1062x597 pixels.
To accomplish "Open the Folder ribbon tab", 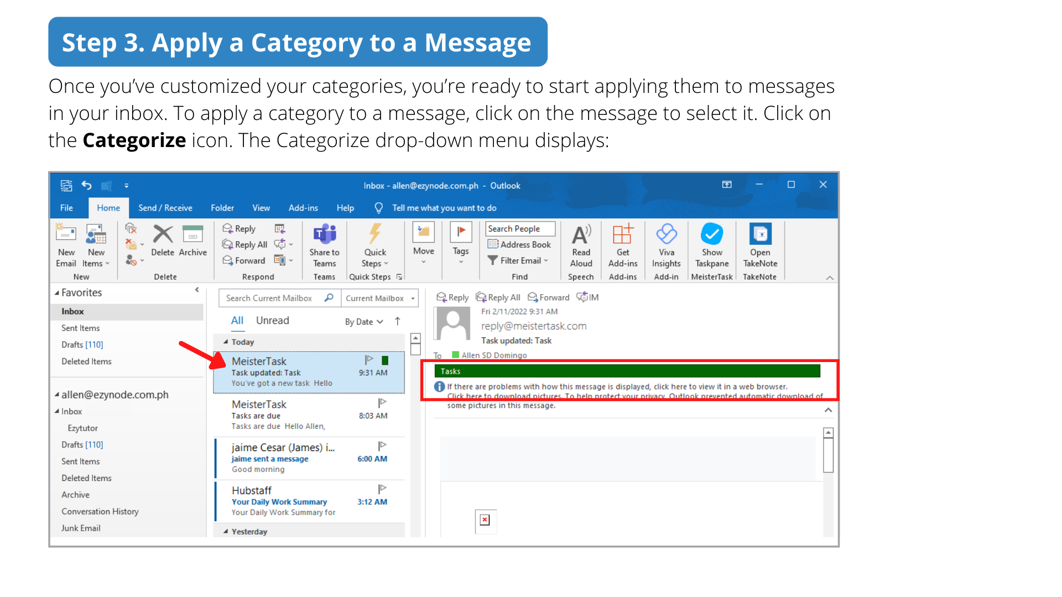I will coord(222,208).
